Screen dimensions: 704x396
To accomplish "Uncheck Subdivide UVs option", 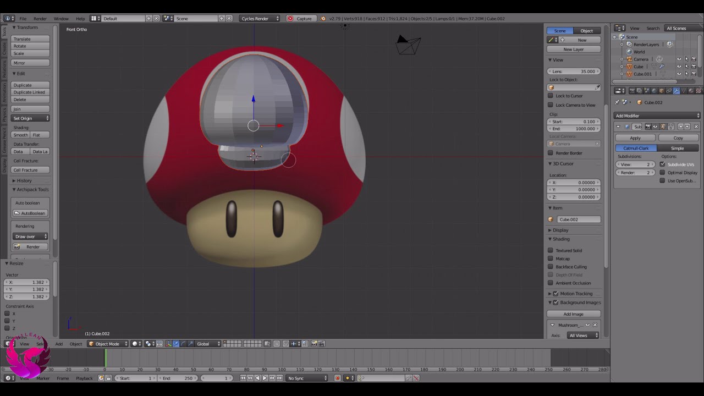I will coord(663,164).
